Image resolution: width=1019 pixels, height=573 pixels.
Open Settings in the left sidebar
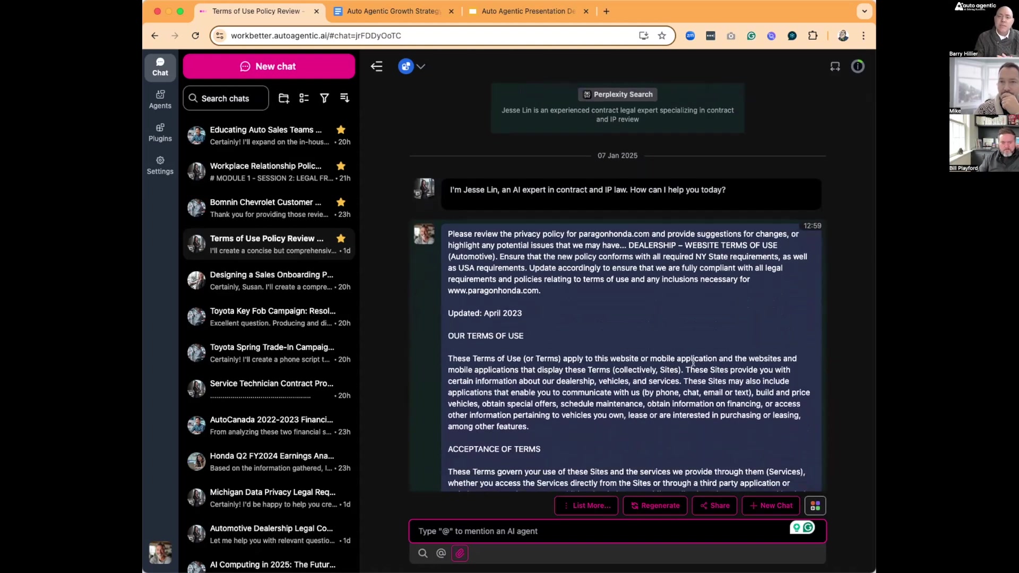click(x=160, y=166)
